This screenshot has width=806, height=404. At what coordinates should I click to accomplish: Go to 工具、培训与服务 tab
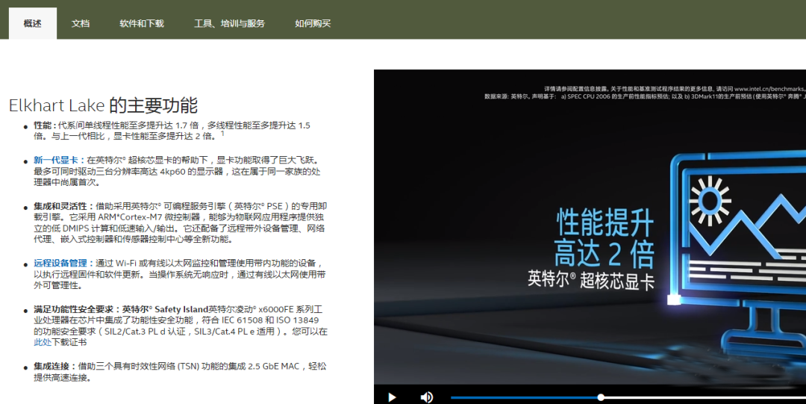pyautogui.click(x=229, y=23)
